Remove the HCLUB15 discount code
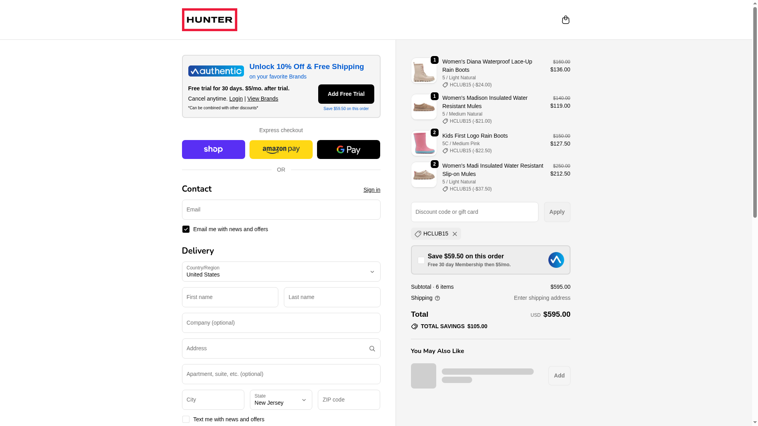The width and height of the screenshot is (758, 426). pos(455,234)
